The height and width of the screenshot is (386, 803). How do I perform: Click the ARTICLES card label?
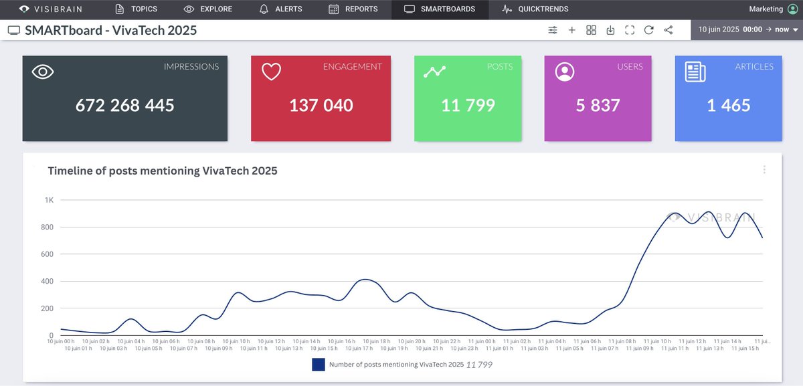754,66
